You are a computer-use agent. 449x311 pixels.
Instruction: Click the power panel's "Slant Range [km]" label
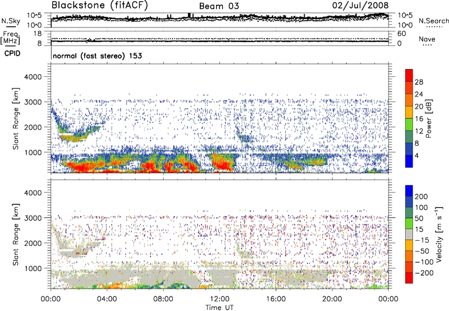click(16, 118)
